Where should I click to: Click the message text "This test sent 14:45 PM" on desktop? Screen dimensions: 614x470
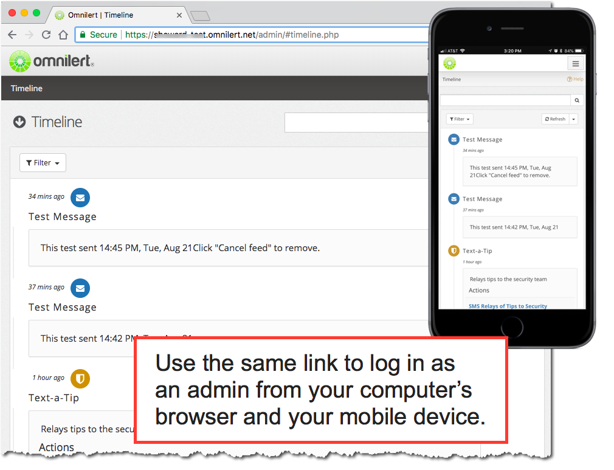[x=91, y=248]
